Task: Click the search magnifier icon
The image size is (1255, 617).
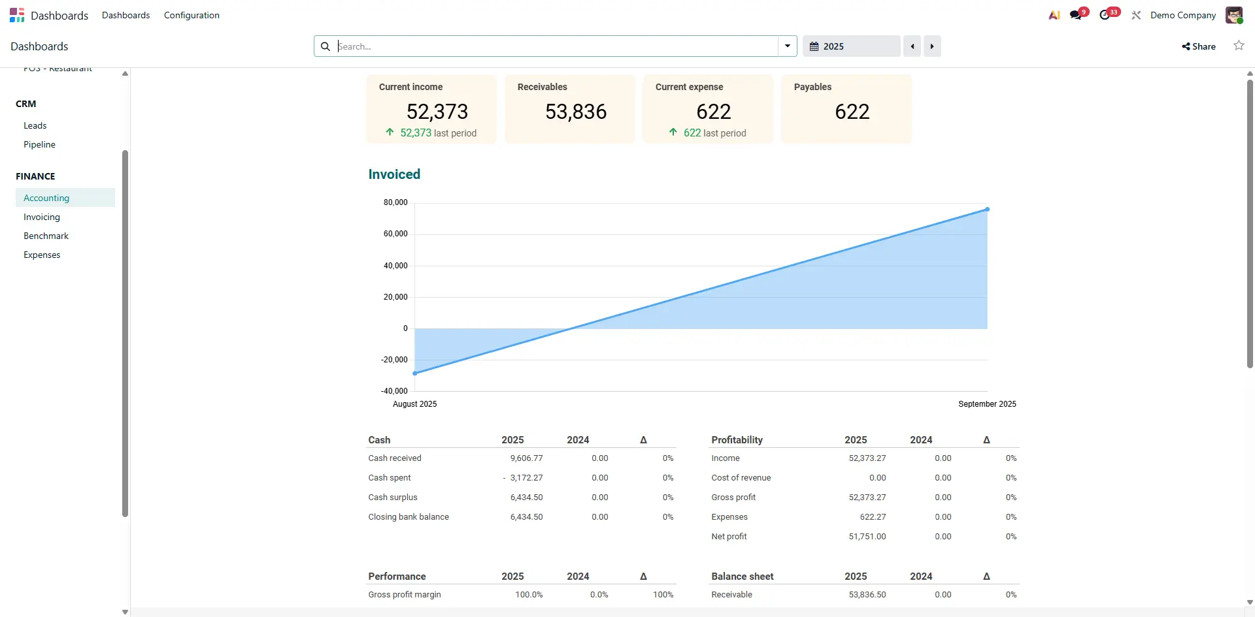Action: pyautogui.click(x=326, y=46)
